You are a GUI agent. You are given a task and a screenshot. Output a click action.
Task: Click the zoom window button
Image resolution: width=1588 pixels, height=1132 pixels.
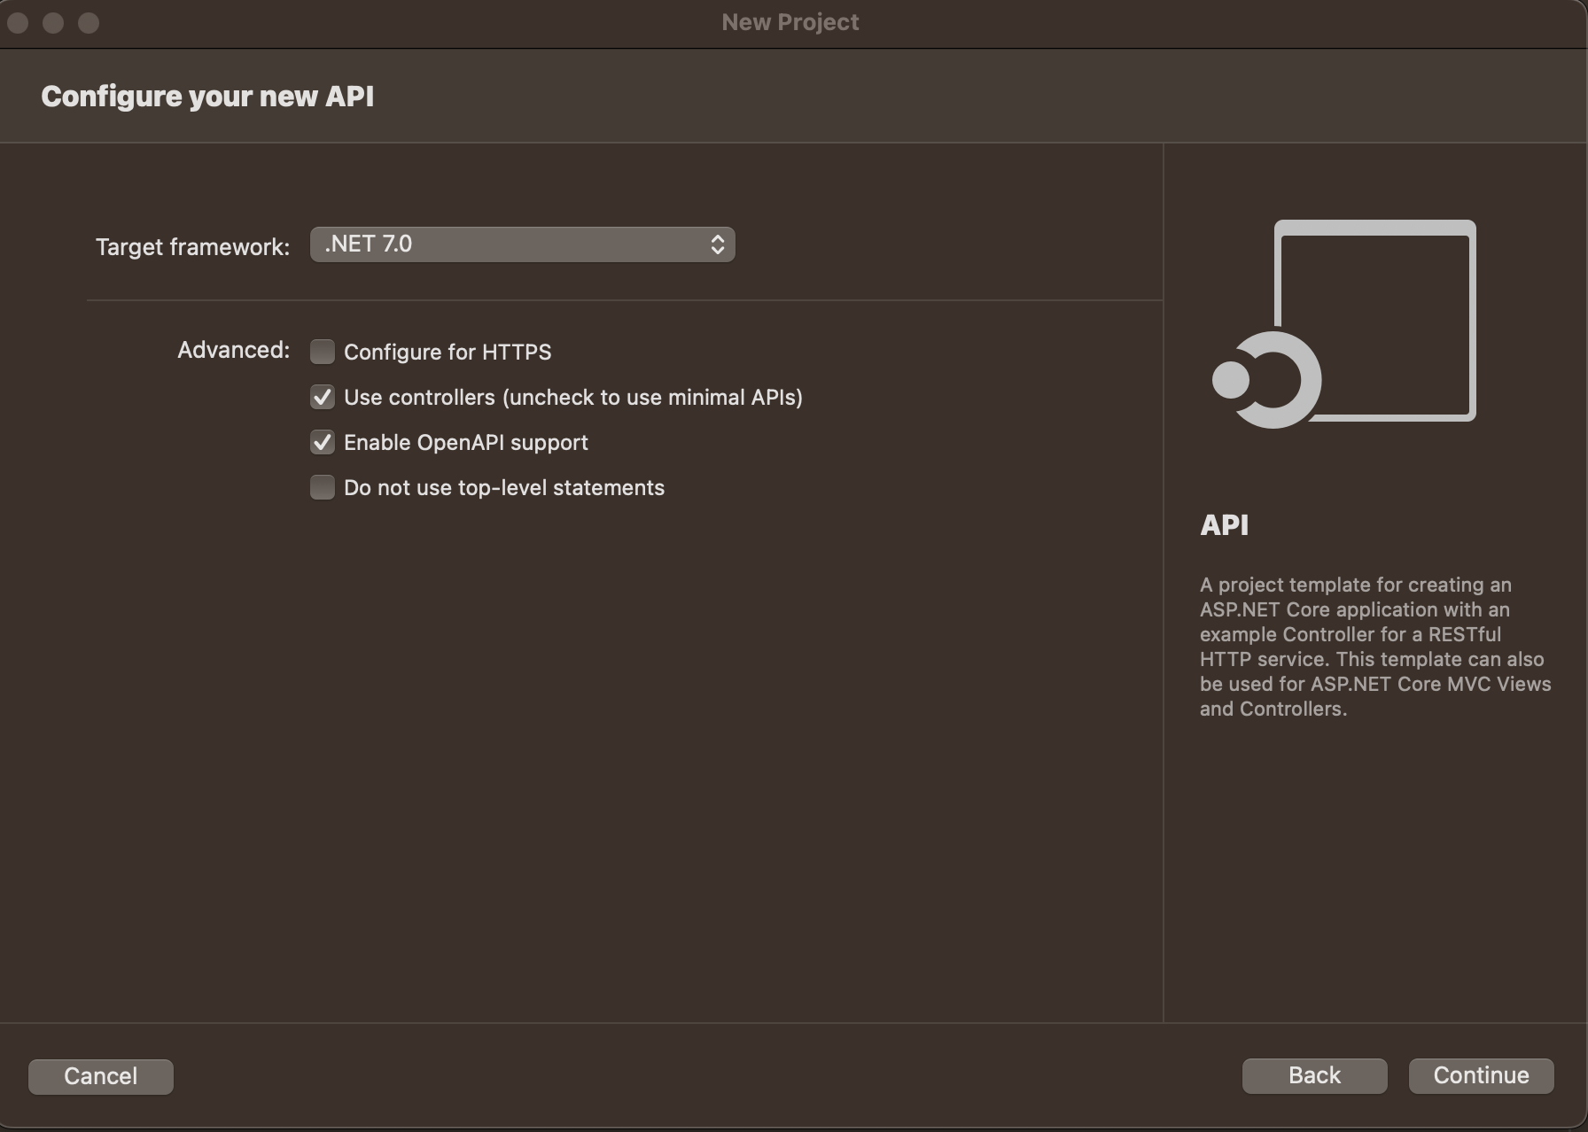click(x=89, y=22)
